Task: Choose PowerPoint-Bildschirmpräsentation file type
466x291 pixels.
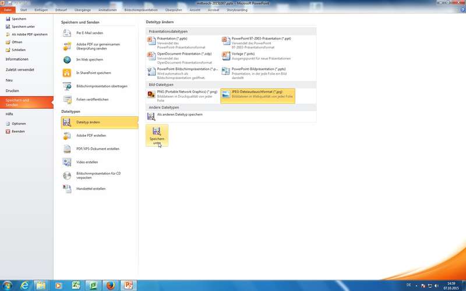Action: (183, 73)
